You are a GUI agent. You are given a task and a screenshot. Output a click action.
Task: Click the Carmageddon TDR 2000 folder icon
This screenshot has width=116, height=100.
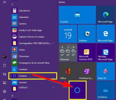pyautogui.click(x=14, y=43)
